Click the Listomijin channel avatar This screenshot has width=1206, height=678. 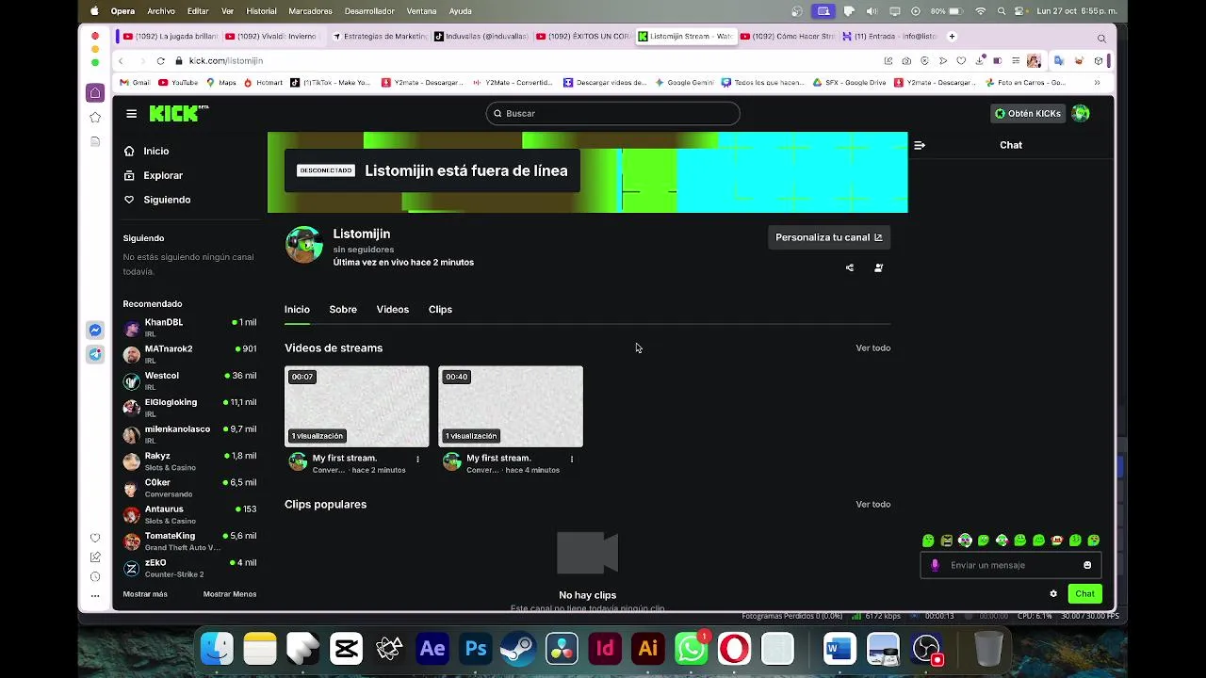[304, 245]
